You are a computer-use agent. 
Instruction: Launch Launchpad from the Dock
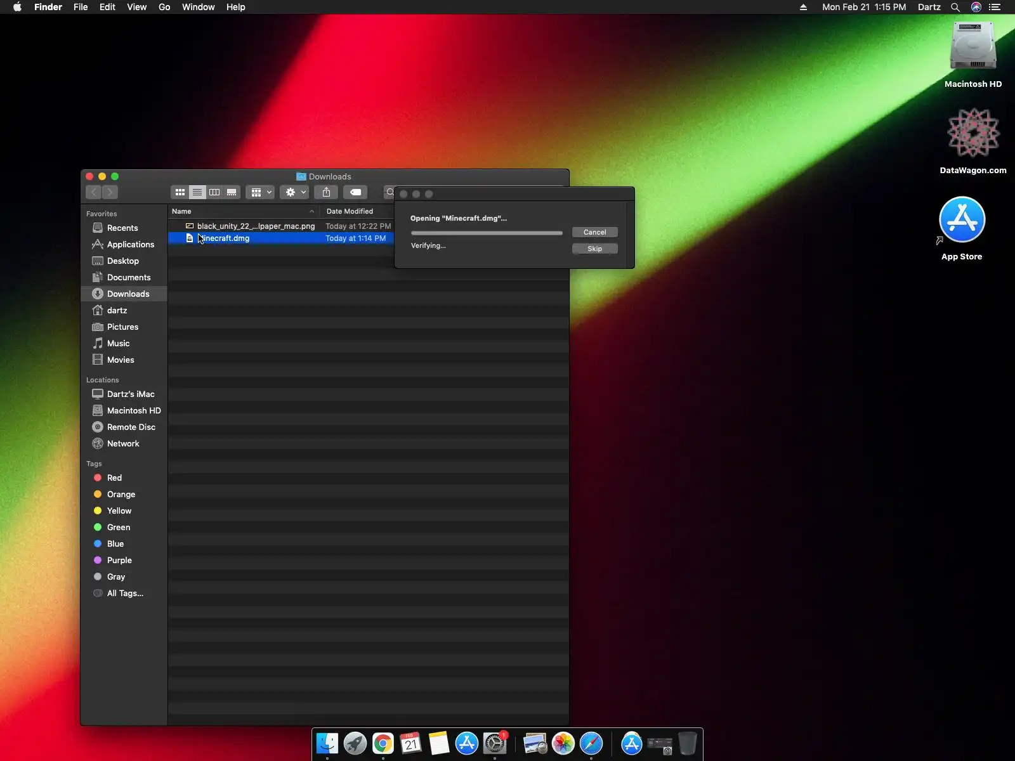[x=355, y=743]
